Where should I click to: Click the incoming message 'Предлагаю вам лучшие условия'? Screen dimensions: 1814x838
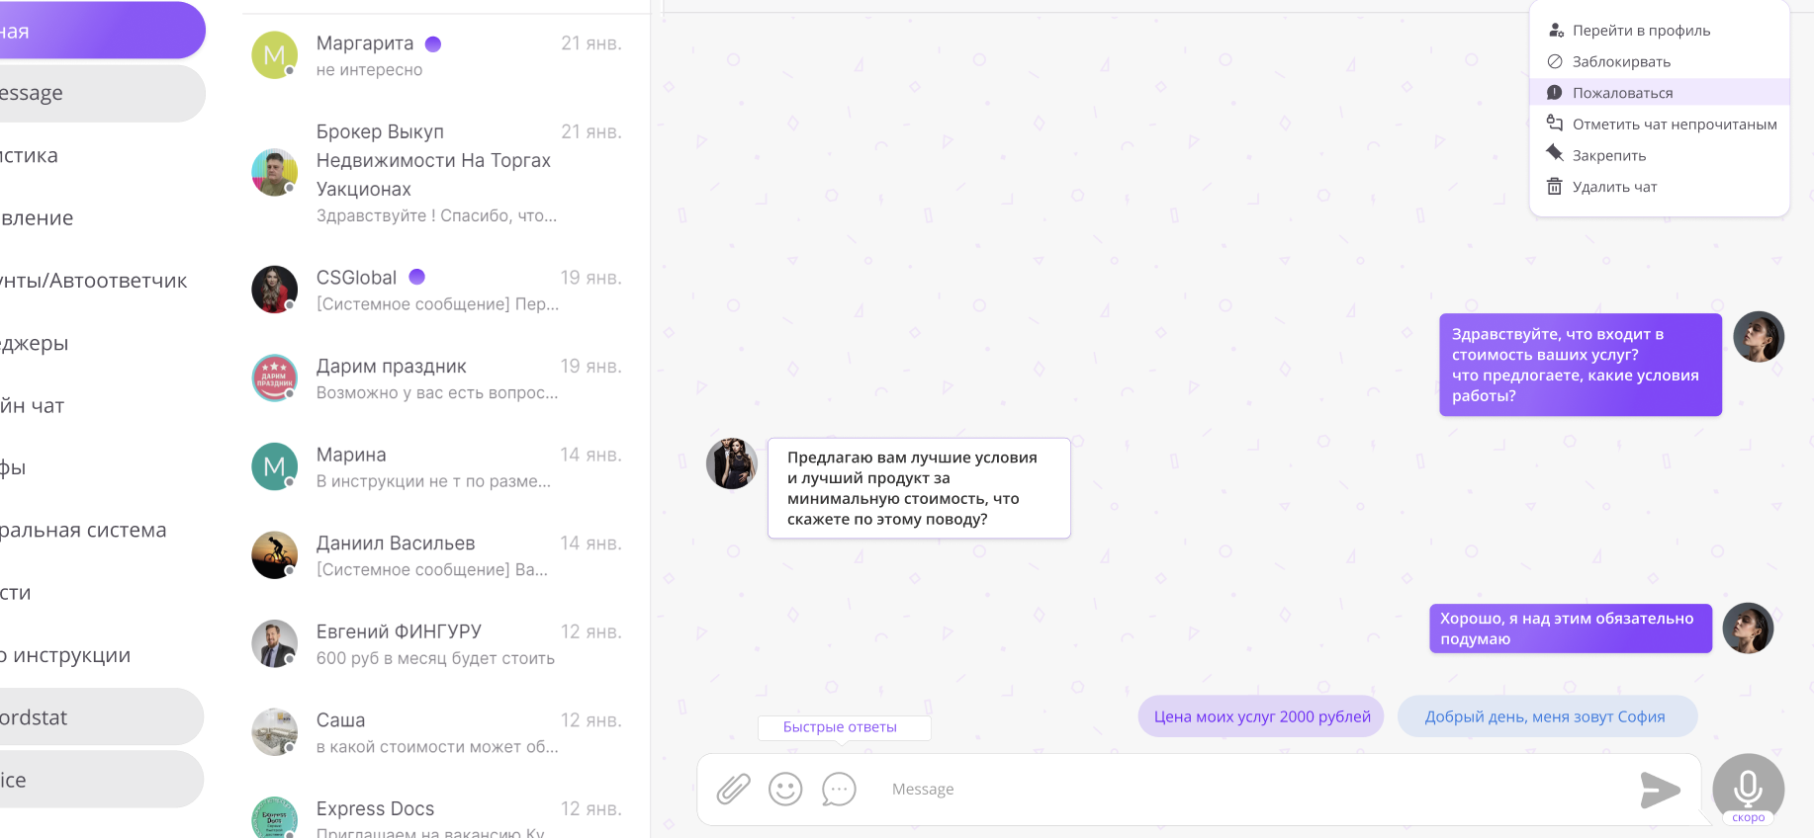(x=919, y=488)
